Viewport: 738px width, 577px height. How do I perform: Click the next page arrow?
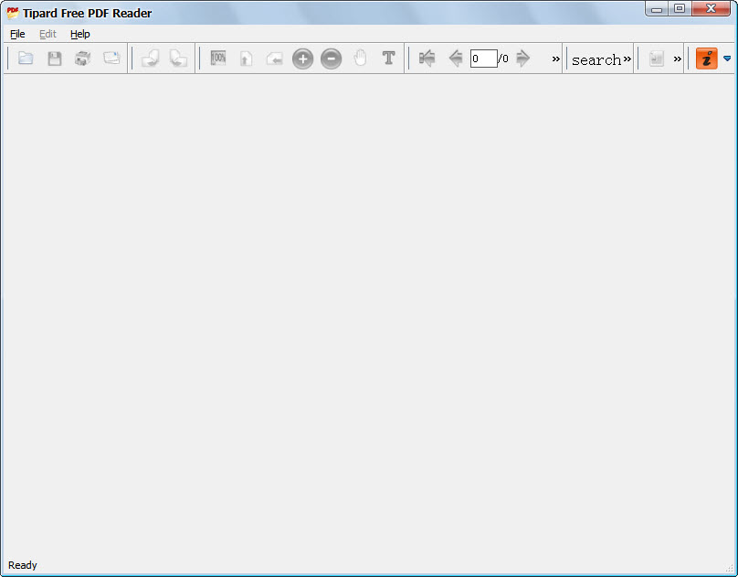[x=523, y=59]
